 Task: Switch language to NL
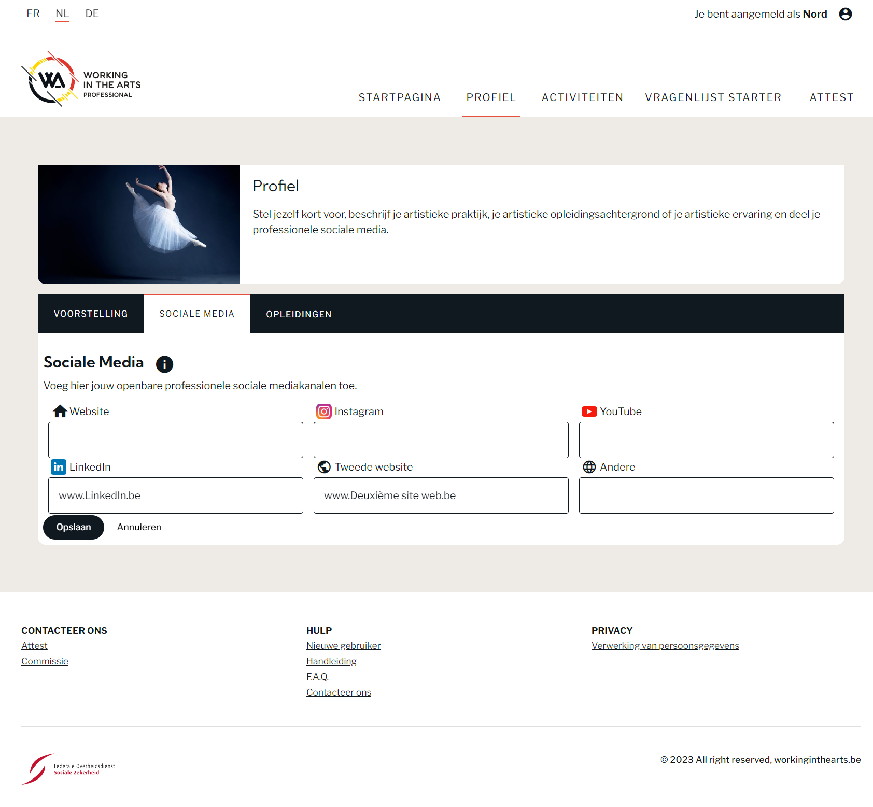point(62,13)
